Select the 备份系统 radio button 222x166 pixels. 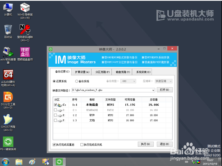pyautogui.click(x=77, y=81)
